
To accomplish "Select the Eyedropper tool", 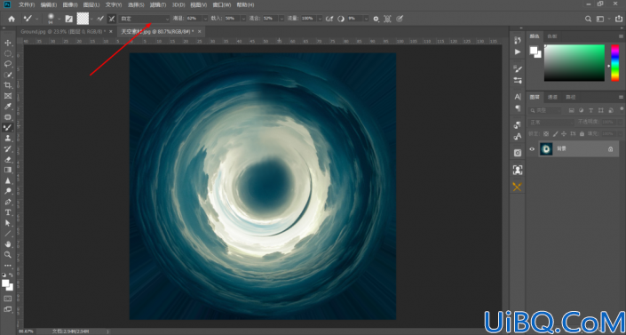I will pyautogui.click(x=8, y=107).
